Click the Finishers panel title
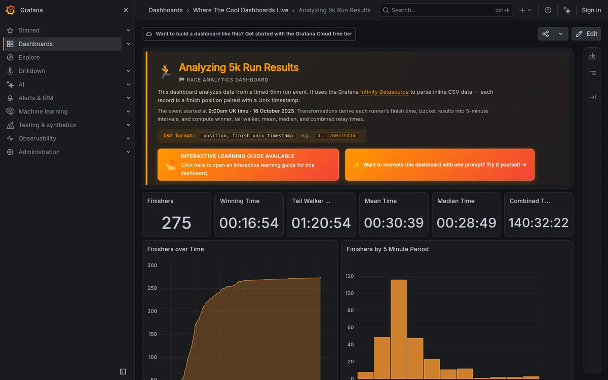 (x=161, y=201)
